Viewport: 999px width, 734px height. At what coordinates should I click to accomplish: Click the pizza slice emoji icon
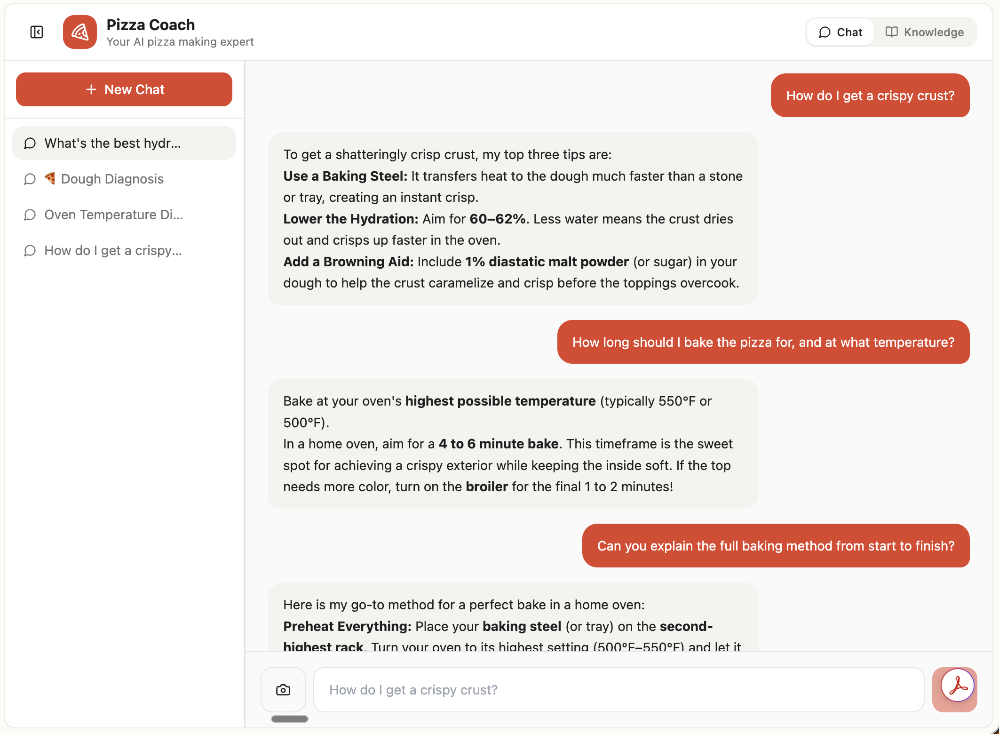tap(50, 178)
